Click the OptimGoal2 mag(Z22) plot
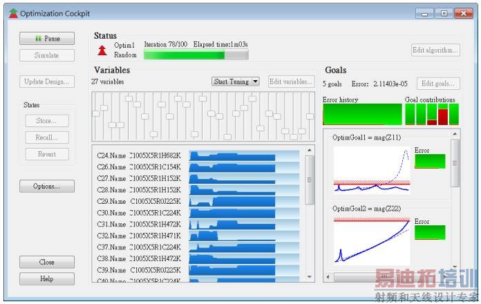The image size is (481, 304). point(372,241)
